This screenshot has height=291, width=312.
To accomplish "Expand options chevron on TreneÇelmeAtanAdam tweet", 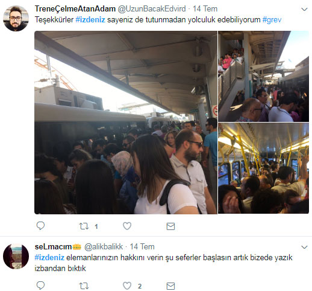I will pyautogui.click(x=304, y=9).
